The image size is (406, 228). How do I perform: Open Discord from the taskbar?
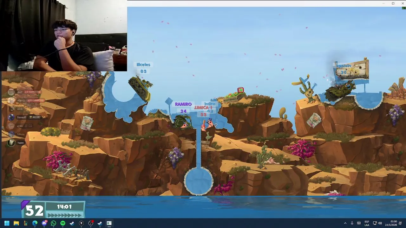pos(44,223)
